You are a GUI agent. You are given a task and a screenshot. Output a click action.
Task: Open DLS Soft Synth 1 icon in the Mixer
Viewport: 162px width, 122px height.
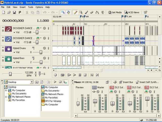click(x=112, y=87)
